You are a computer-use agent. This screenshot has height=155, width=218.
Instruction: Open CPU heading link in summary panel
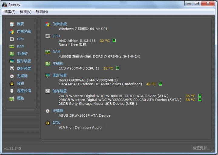tap(56, 36)
